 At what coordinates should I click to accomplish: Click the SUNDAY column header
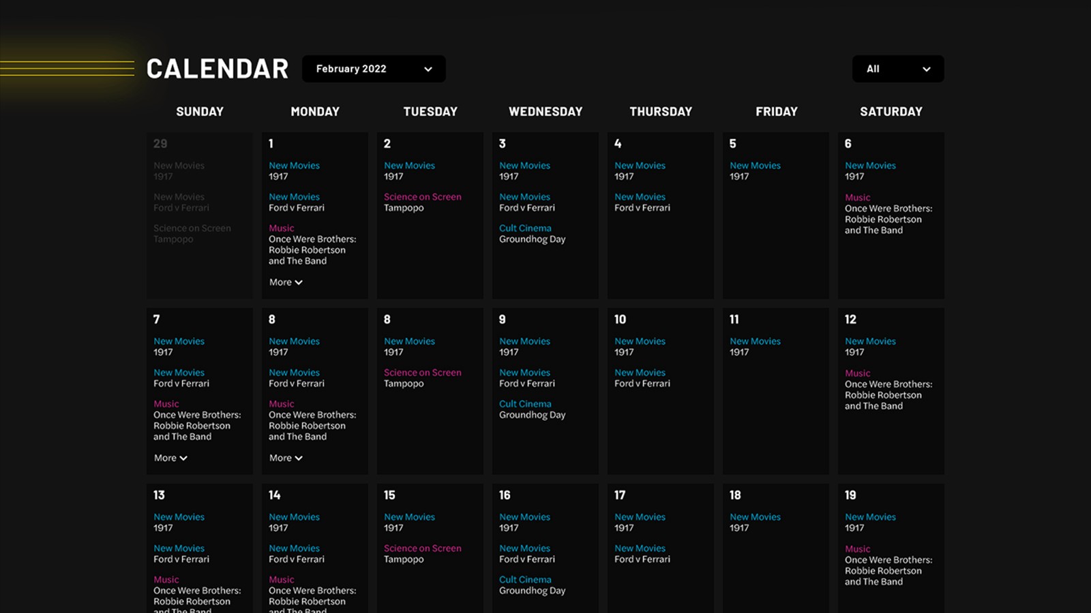coord(200,112)
